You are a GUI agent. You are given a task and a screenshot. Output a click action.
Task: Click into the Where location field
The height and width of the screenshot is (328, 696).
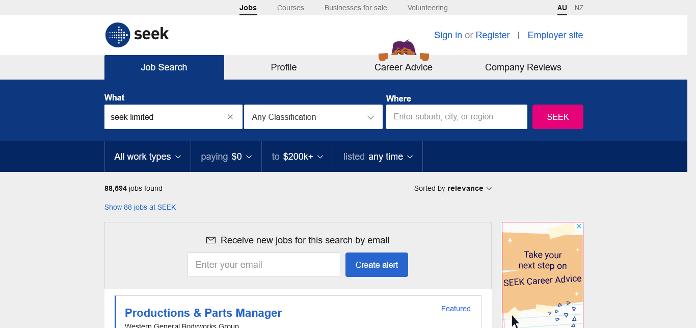[x=457, y=117]
